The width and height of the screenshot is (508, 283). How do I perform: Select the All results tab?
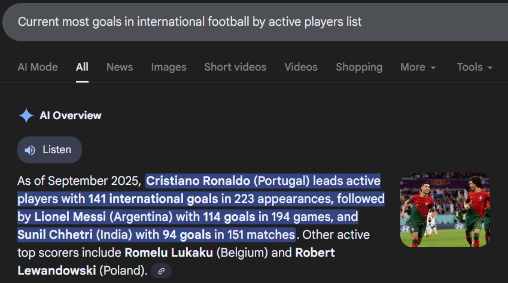point(82,67)
